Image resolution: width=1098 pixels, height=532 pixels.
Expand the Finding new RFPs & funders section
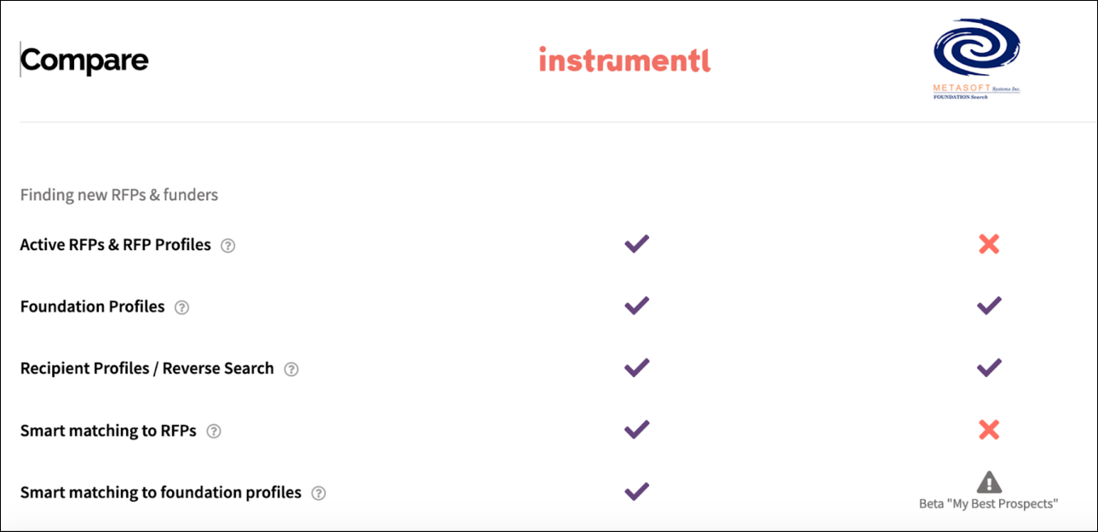click(118, 195)
